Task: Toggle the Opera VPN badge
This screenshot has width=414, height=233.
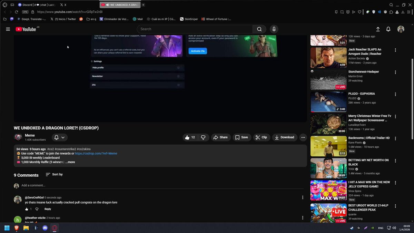Action: coord(26,12)
